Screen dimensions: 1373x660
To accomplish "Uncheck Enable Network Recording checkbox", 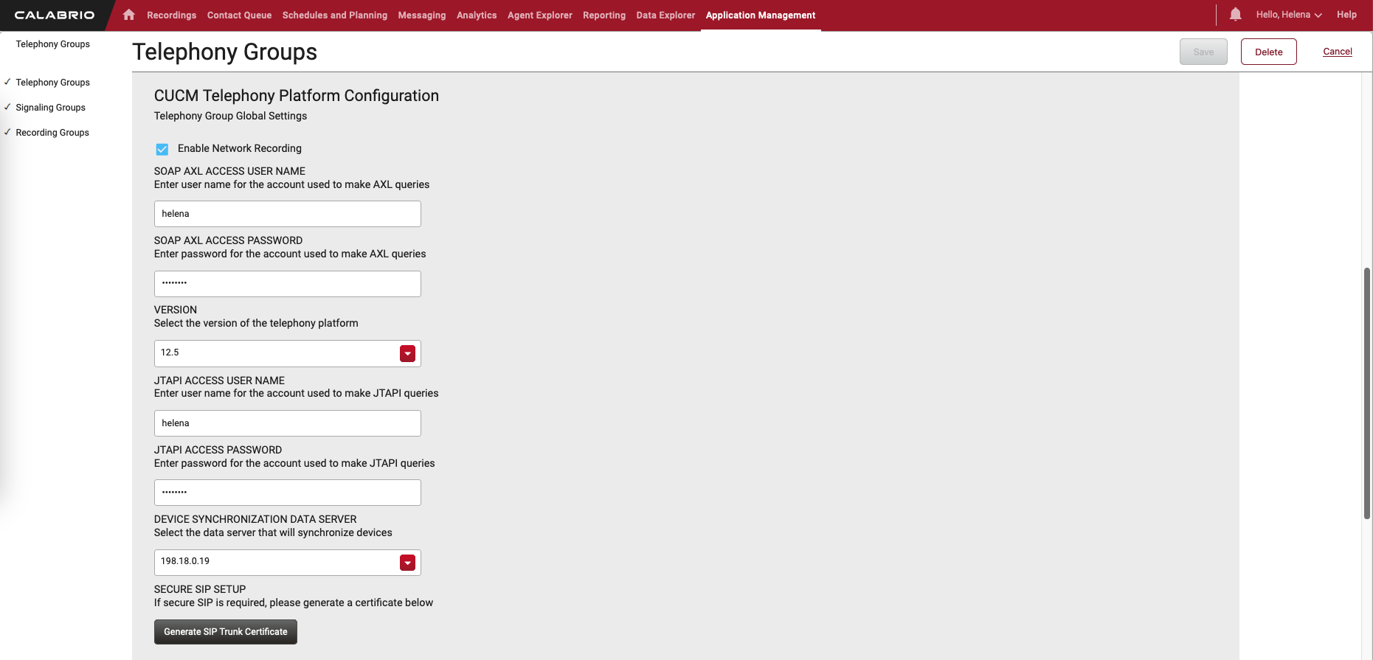I will 162,149.
